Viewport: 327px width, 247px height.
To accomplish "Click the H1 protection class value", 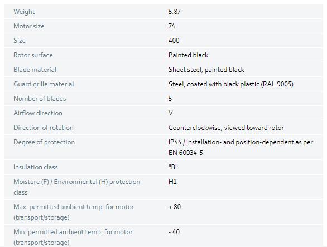I will tap(172, 182).
